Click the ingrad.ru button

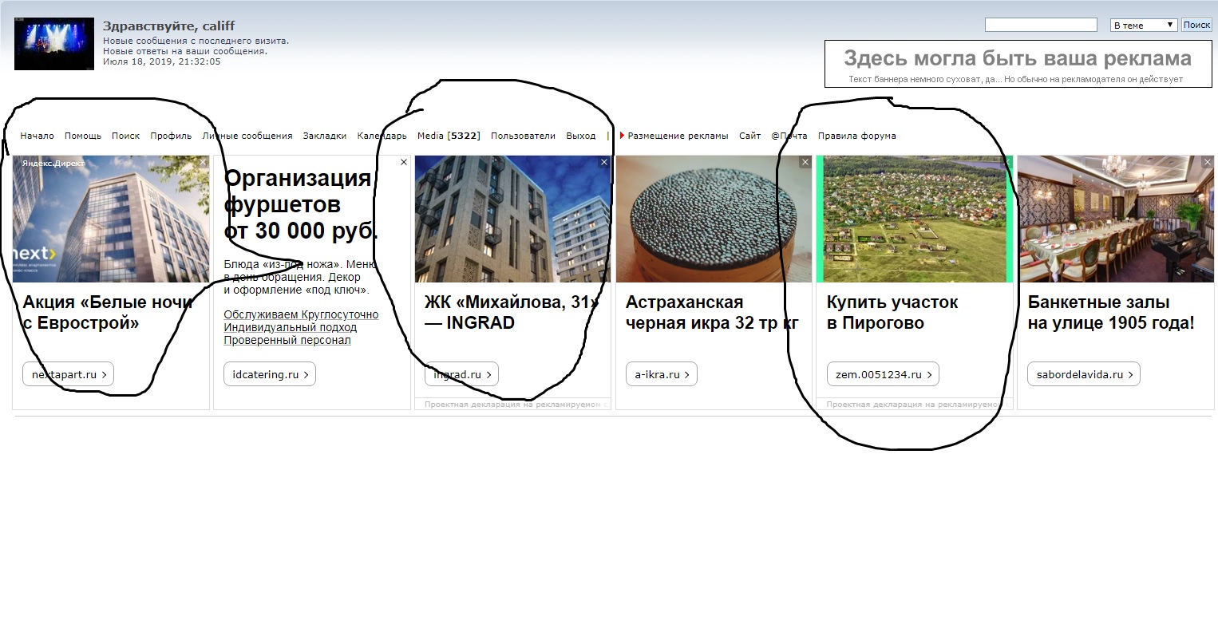[x=461, y=374]
